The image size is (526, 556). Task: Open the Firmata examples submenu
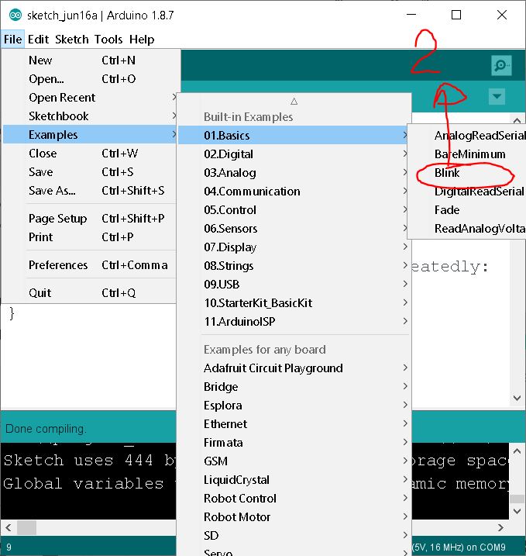[294, 443]
